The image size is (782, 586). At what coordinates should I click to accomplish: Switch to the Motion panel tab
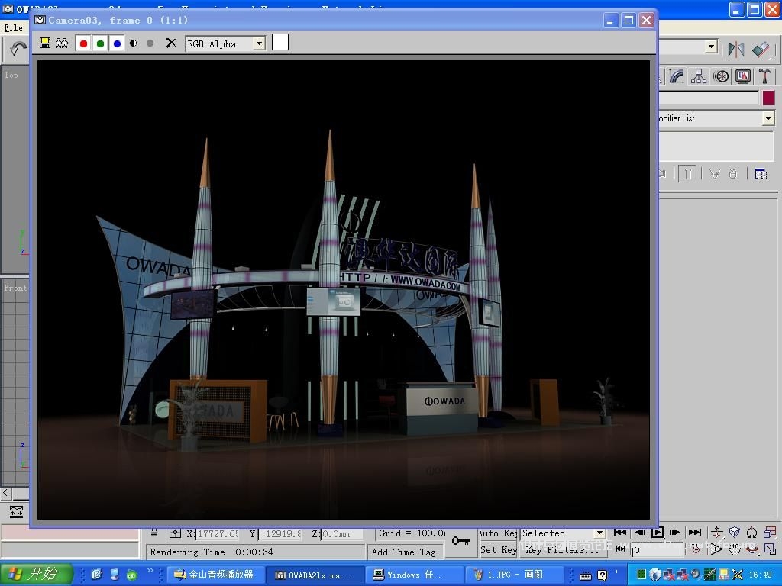(721, 76)
